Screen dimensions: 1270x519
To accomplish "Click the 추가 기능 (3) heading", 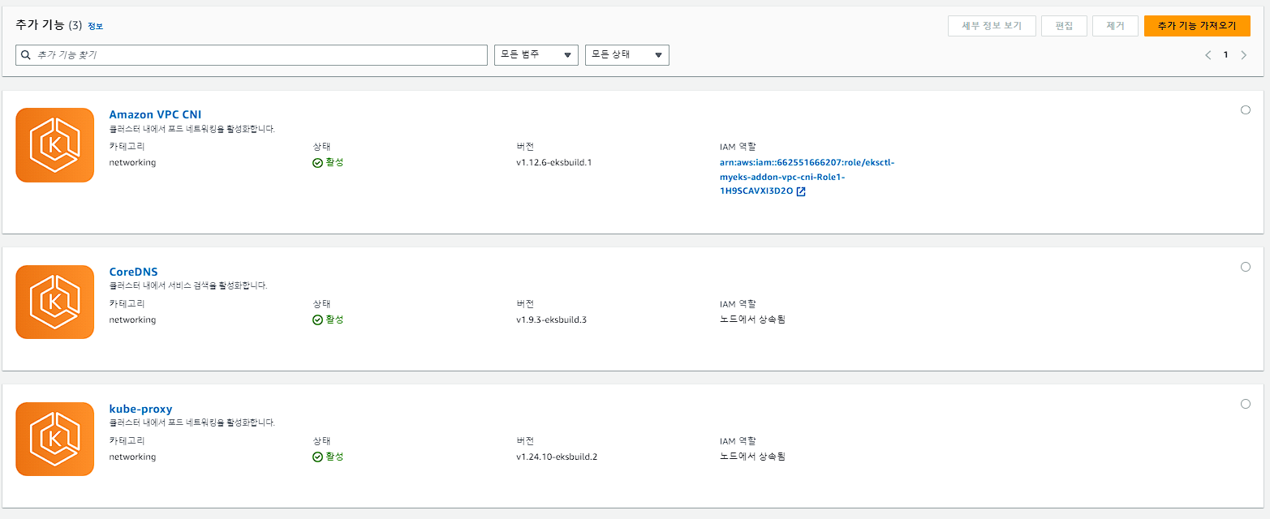I will click(49, 25).
